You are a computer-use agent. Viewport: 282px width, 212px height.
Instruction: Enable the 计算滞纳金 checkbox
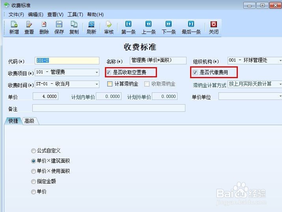click(110, 84)
